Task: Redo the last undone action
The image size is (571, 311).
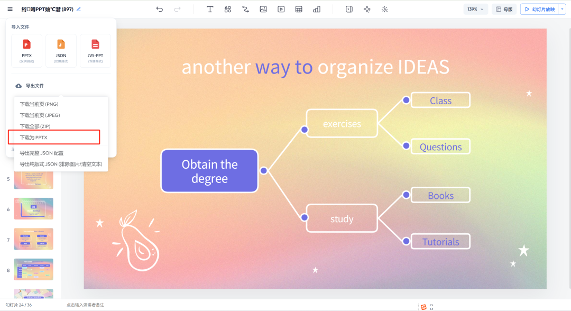Action: tap(177, 9)
